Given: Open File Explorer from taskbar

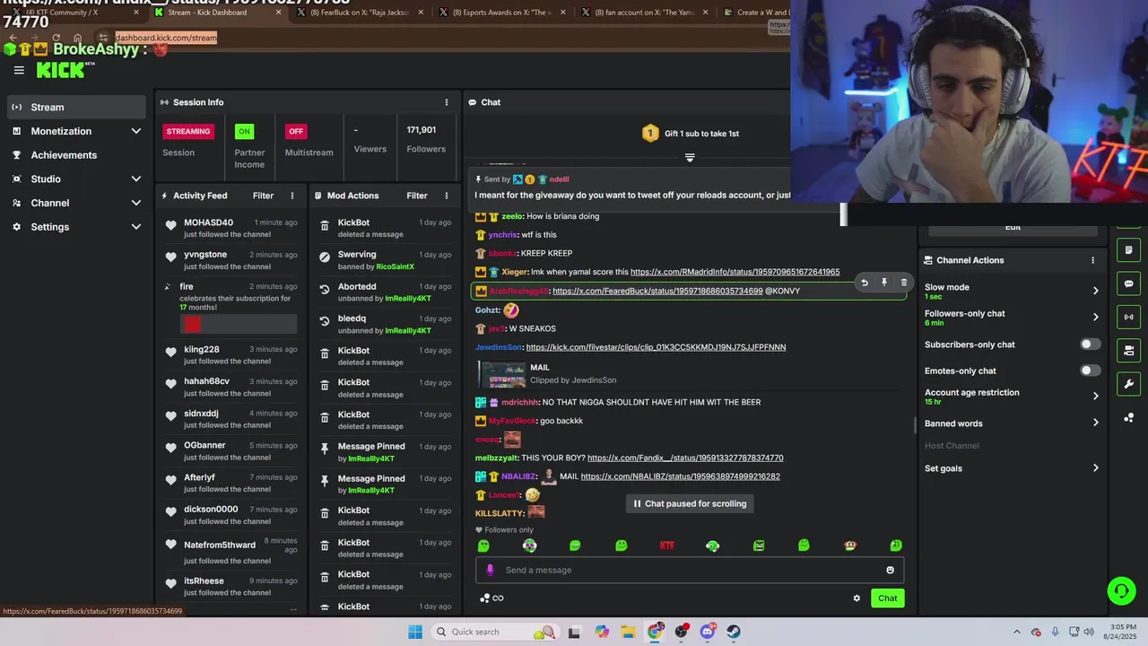Looking at the screenshot, I should click(629, 632).
